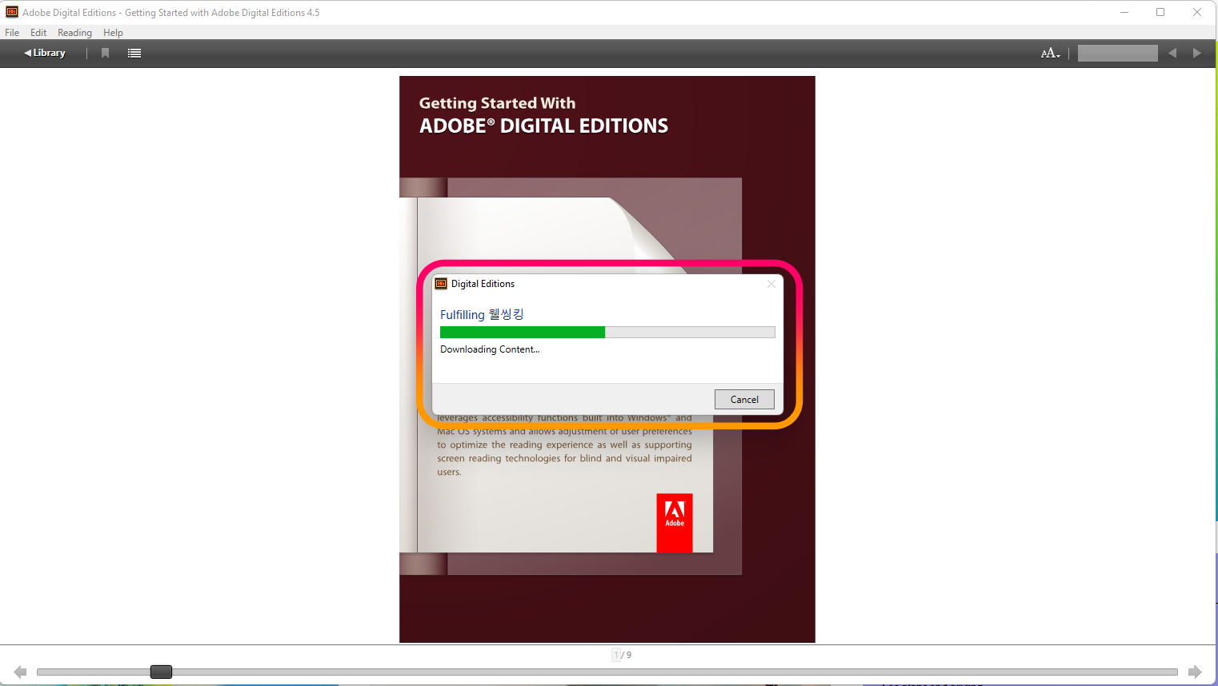Click the green fulfillment progress bar

click(607, 332)
